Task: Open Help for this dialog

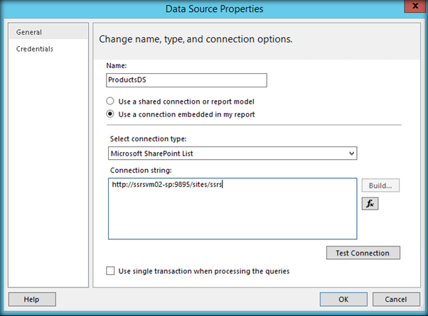Action: [31, 299]
